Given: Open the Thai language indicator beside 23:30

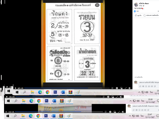Looking at the screenshot, I should point(143,101).
